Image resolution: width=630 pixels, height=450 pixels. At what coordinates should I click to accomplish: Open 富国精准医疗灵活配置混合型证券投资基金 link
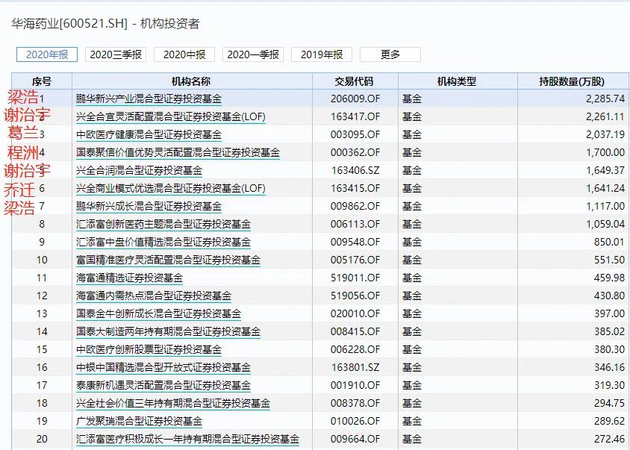click(x=169, y=260)
